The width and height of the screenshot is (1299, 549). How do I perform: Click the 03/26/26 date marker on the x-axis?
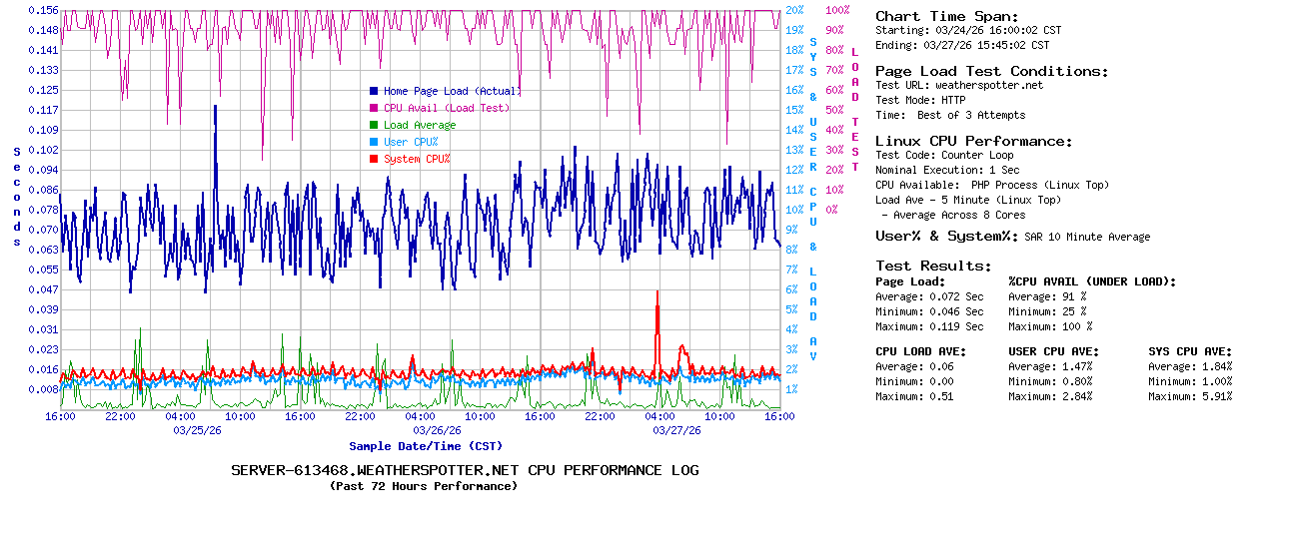(437, 430)
